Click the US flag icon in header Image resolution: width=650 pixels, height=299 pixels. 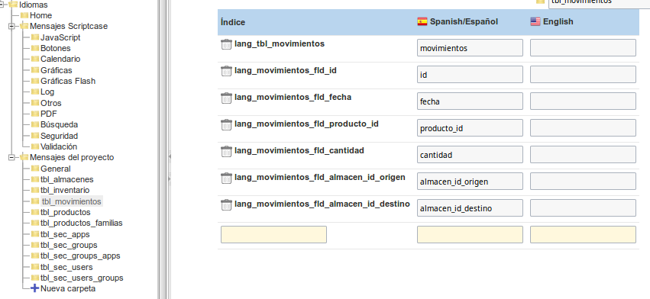(x=535, y=21)
